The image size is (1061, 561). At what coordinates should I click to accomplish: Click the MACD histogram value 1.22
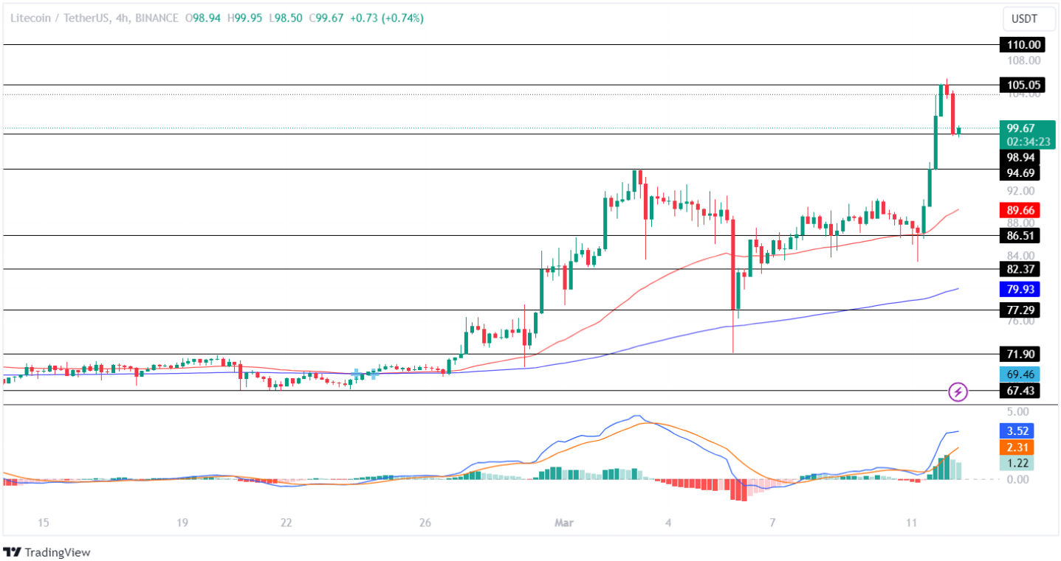1017,464
